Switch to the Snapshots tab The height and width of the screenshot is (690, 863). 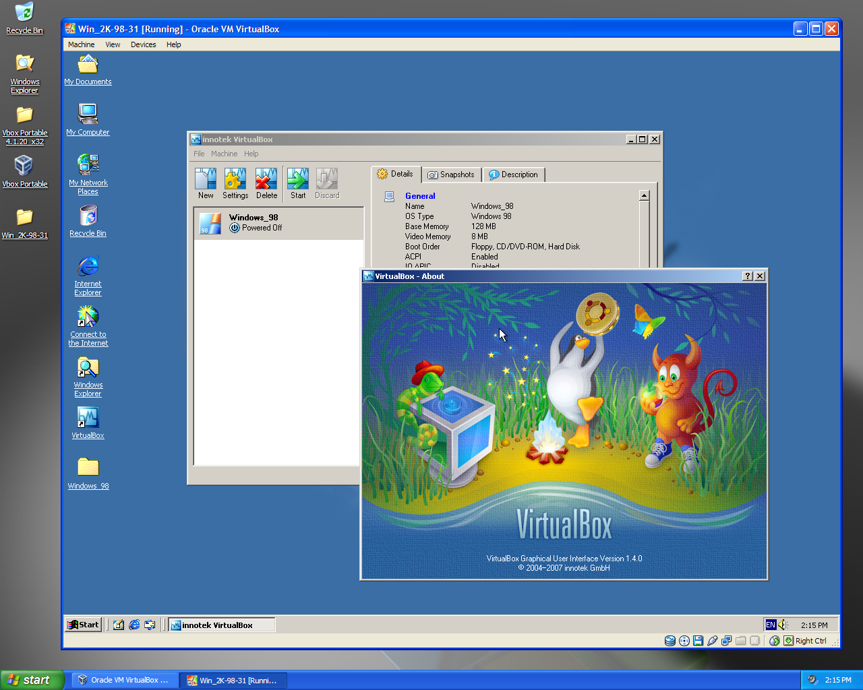point(452,175)
